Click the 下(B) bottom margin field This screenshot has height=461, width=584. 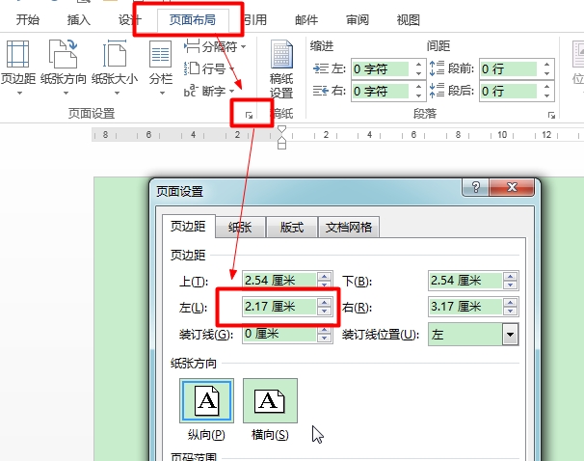click(465, 281)
